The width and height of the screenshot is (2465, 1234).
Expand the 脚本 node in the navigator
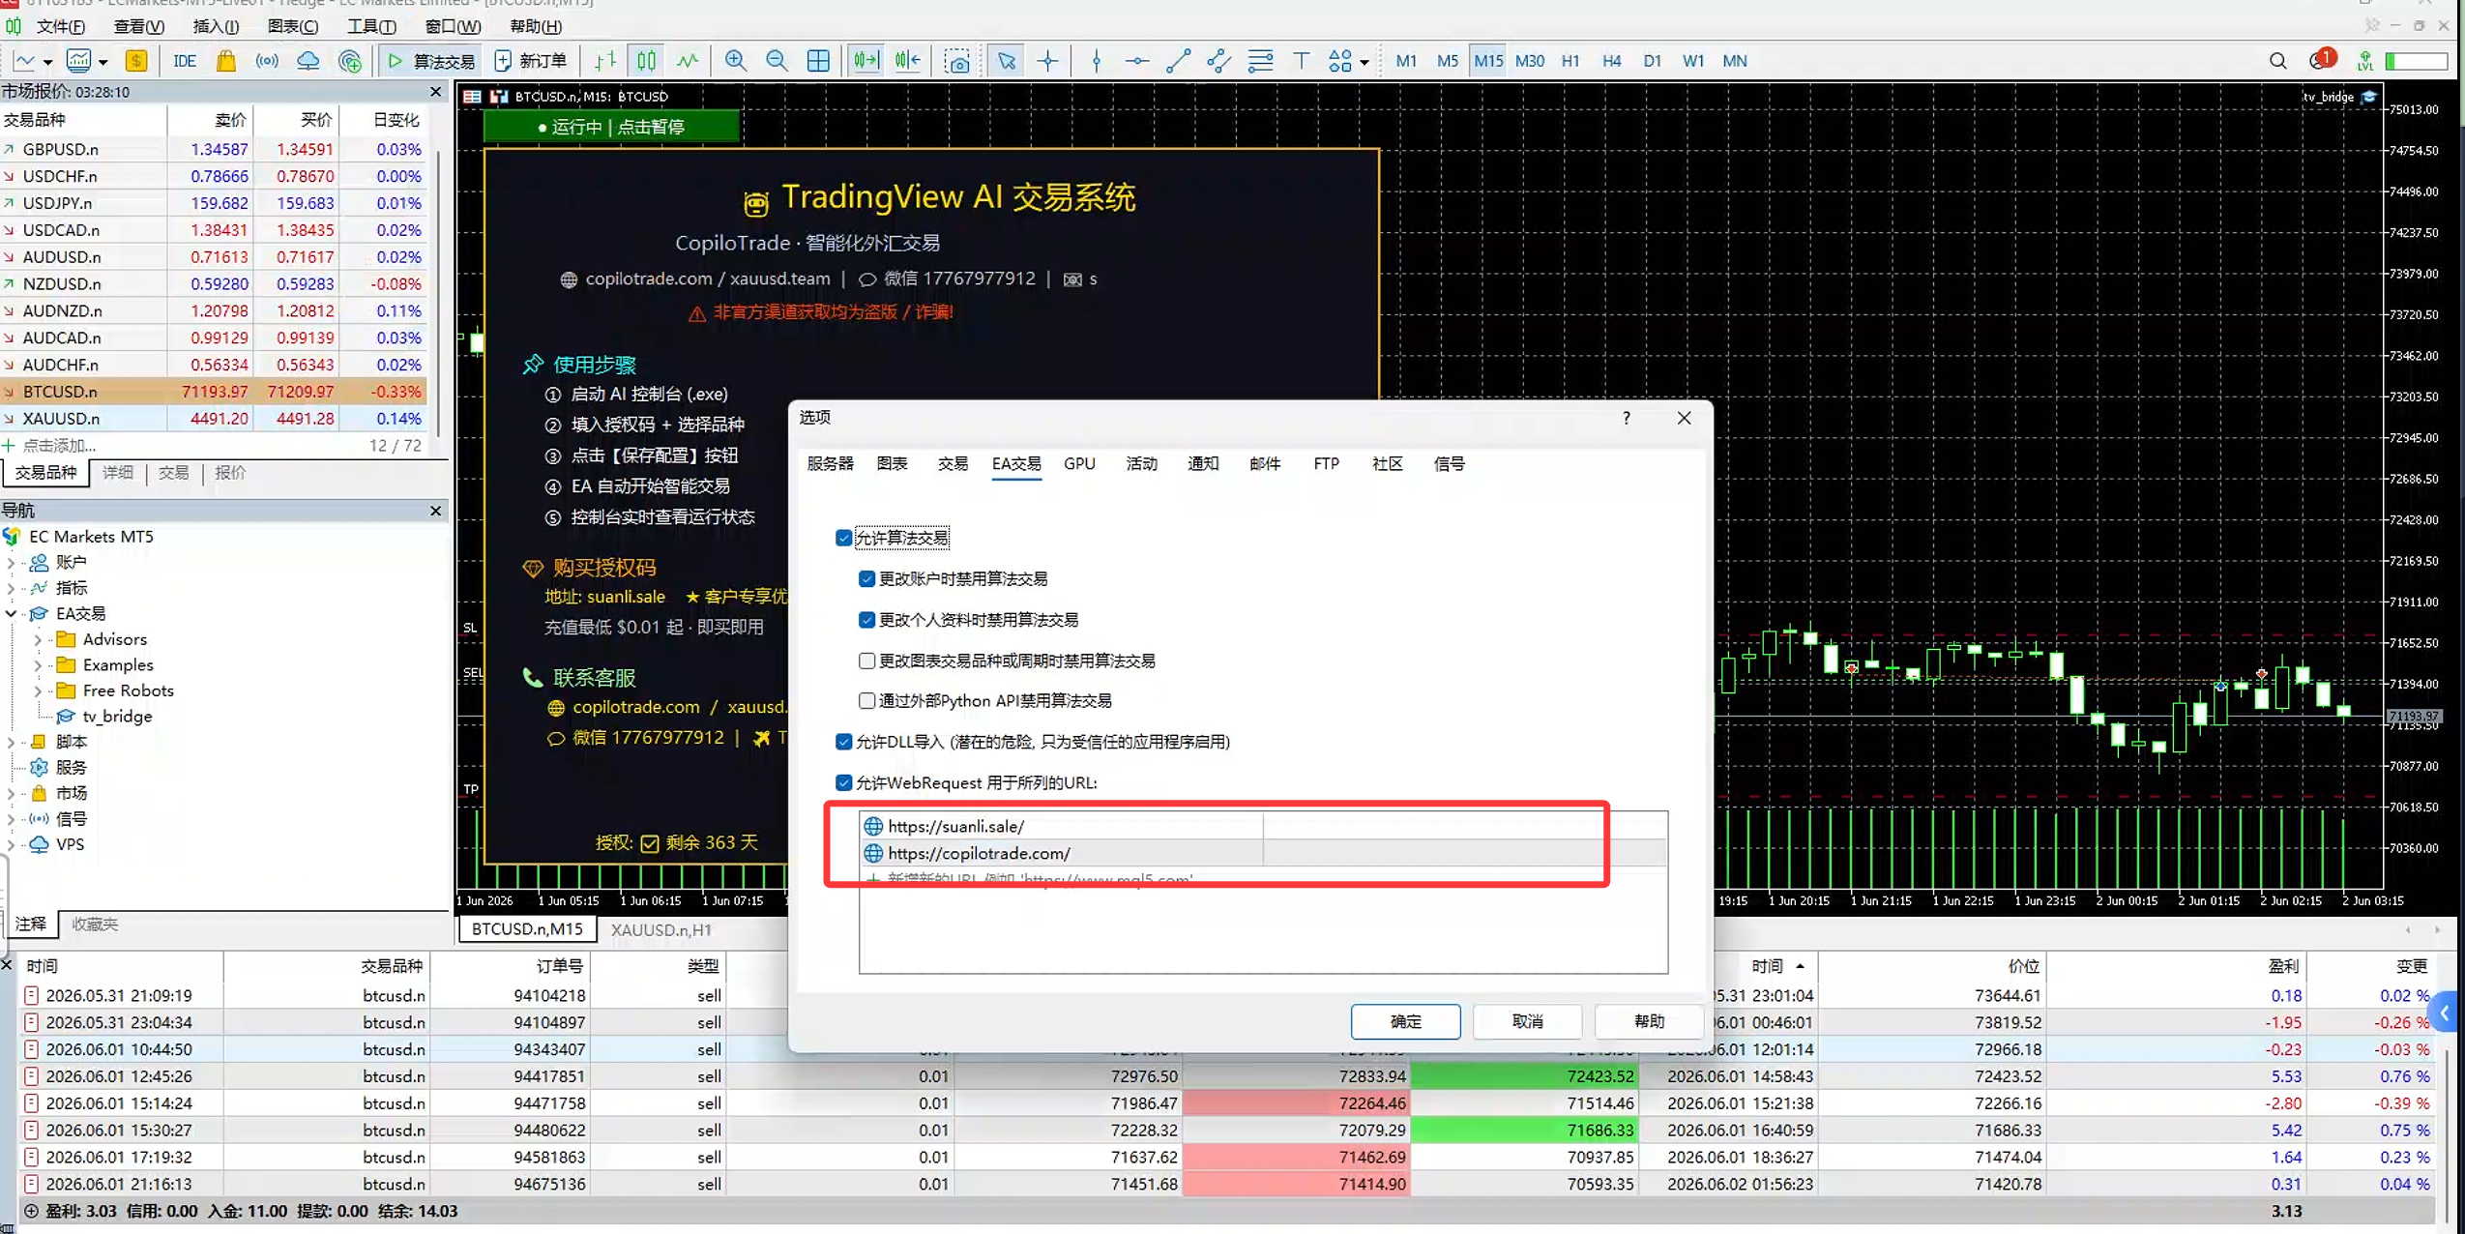click(11, 742)
